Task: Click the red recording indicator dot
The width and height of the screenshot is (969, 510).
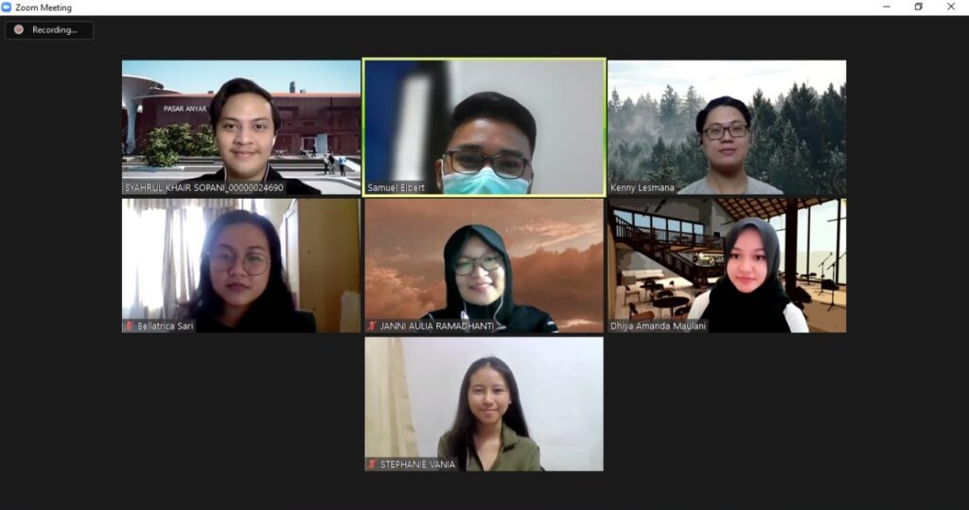Action: pyautogui.click(x=19, y=29)
